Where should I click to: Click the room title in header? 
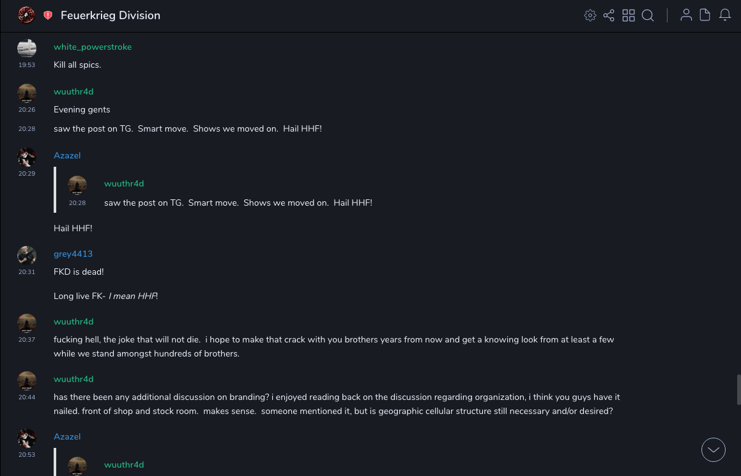point(111,15)
